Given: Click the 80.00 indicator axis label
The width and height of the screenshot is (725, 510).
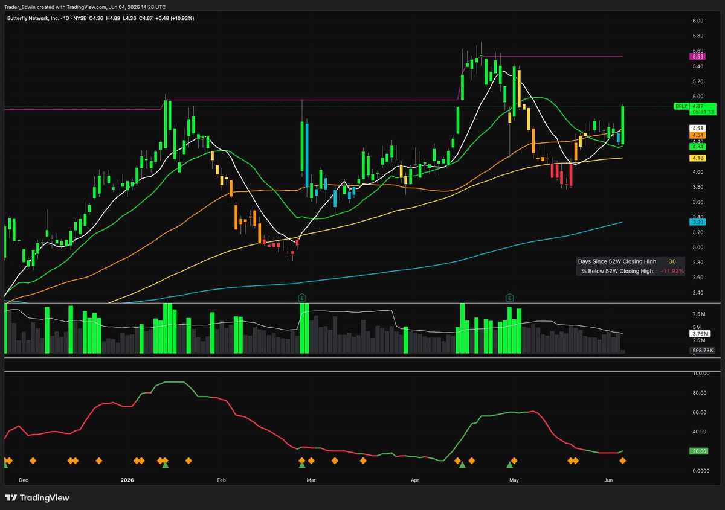Looking at the screenshot, I should point(699,393).
